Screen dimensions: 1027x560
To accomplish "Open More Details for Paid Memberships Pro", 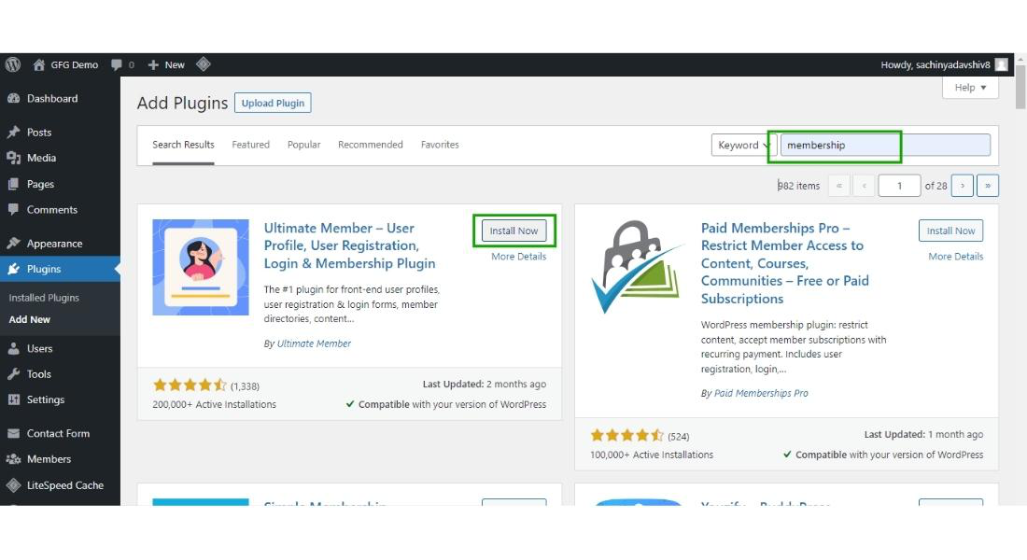I will click(x=955, y=256).
